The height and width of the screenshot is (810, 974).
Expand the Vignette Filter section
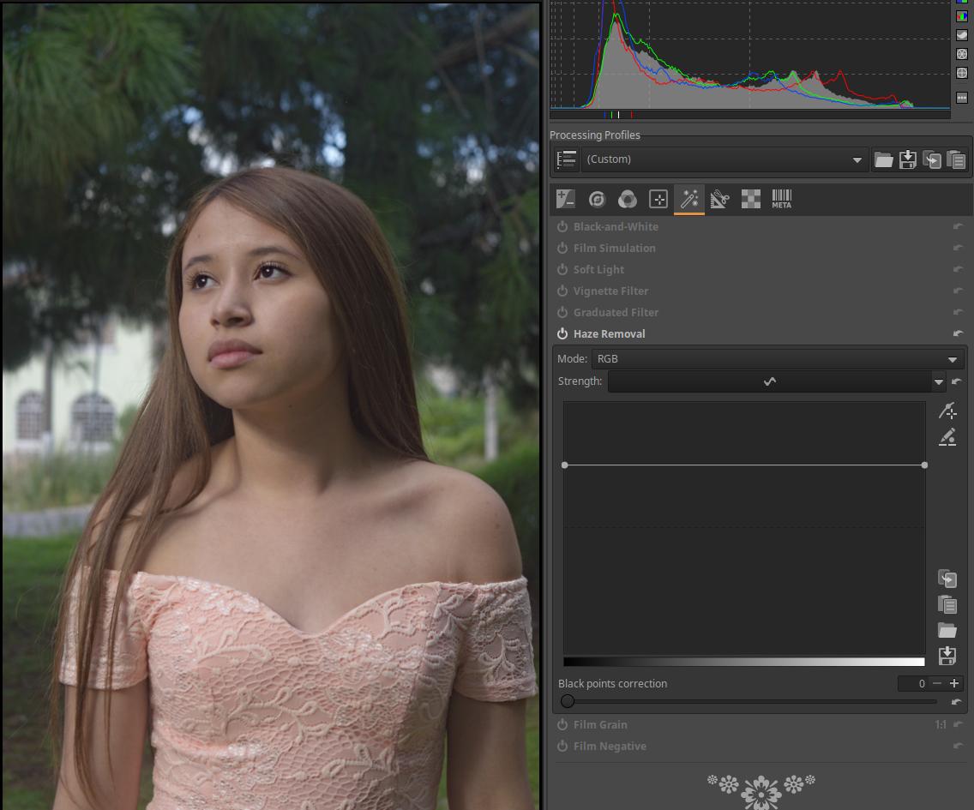[x=610, y=291]
